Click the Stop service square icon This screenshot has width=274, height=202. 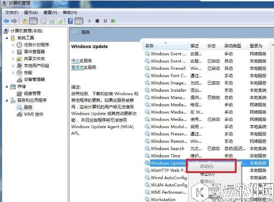click(x=97, y=21)
